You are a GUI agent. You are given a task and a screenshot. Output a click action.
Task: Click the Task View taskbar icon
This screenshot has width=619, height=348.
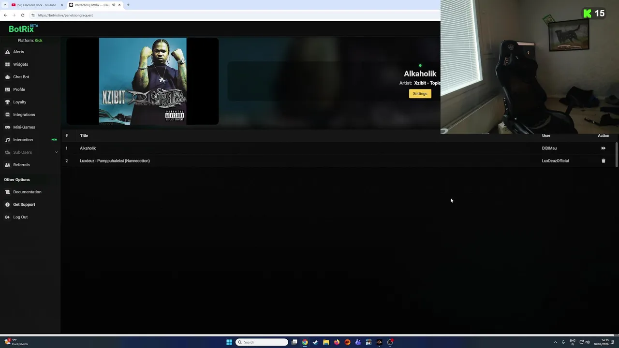pyautogui.click(x=294, y=342)
